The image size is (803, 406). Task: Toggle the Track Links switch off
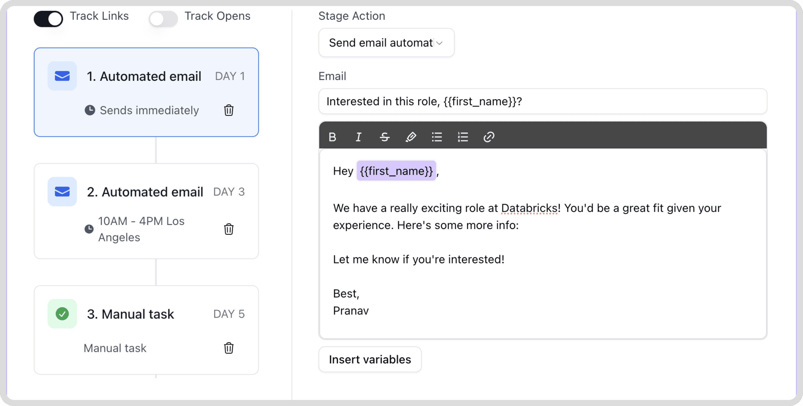(x=48, y=19)
